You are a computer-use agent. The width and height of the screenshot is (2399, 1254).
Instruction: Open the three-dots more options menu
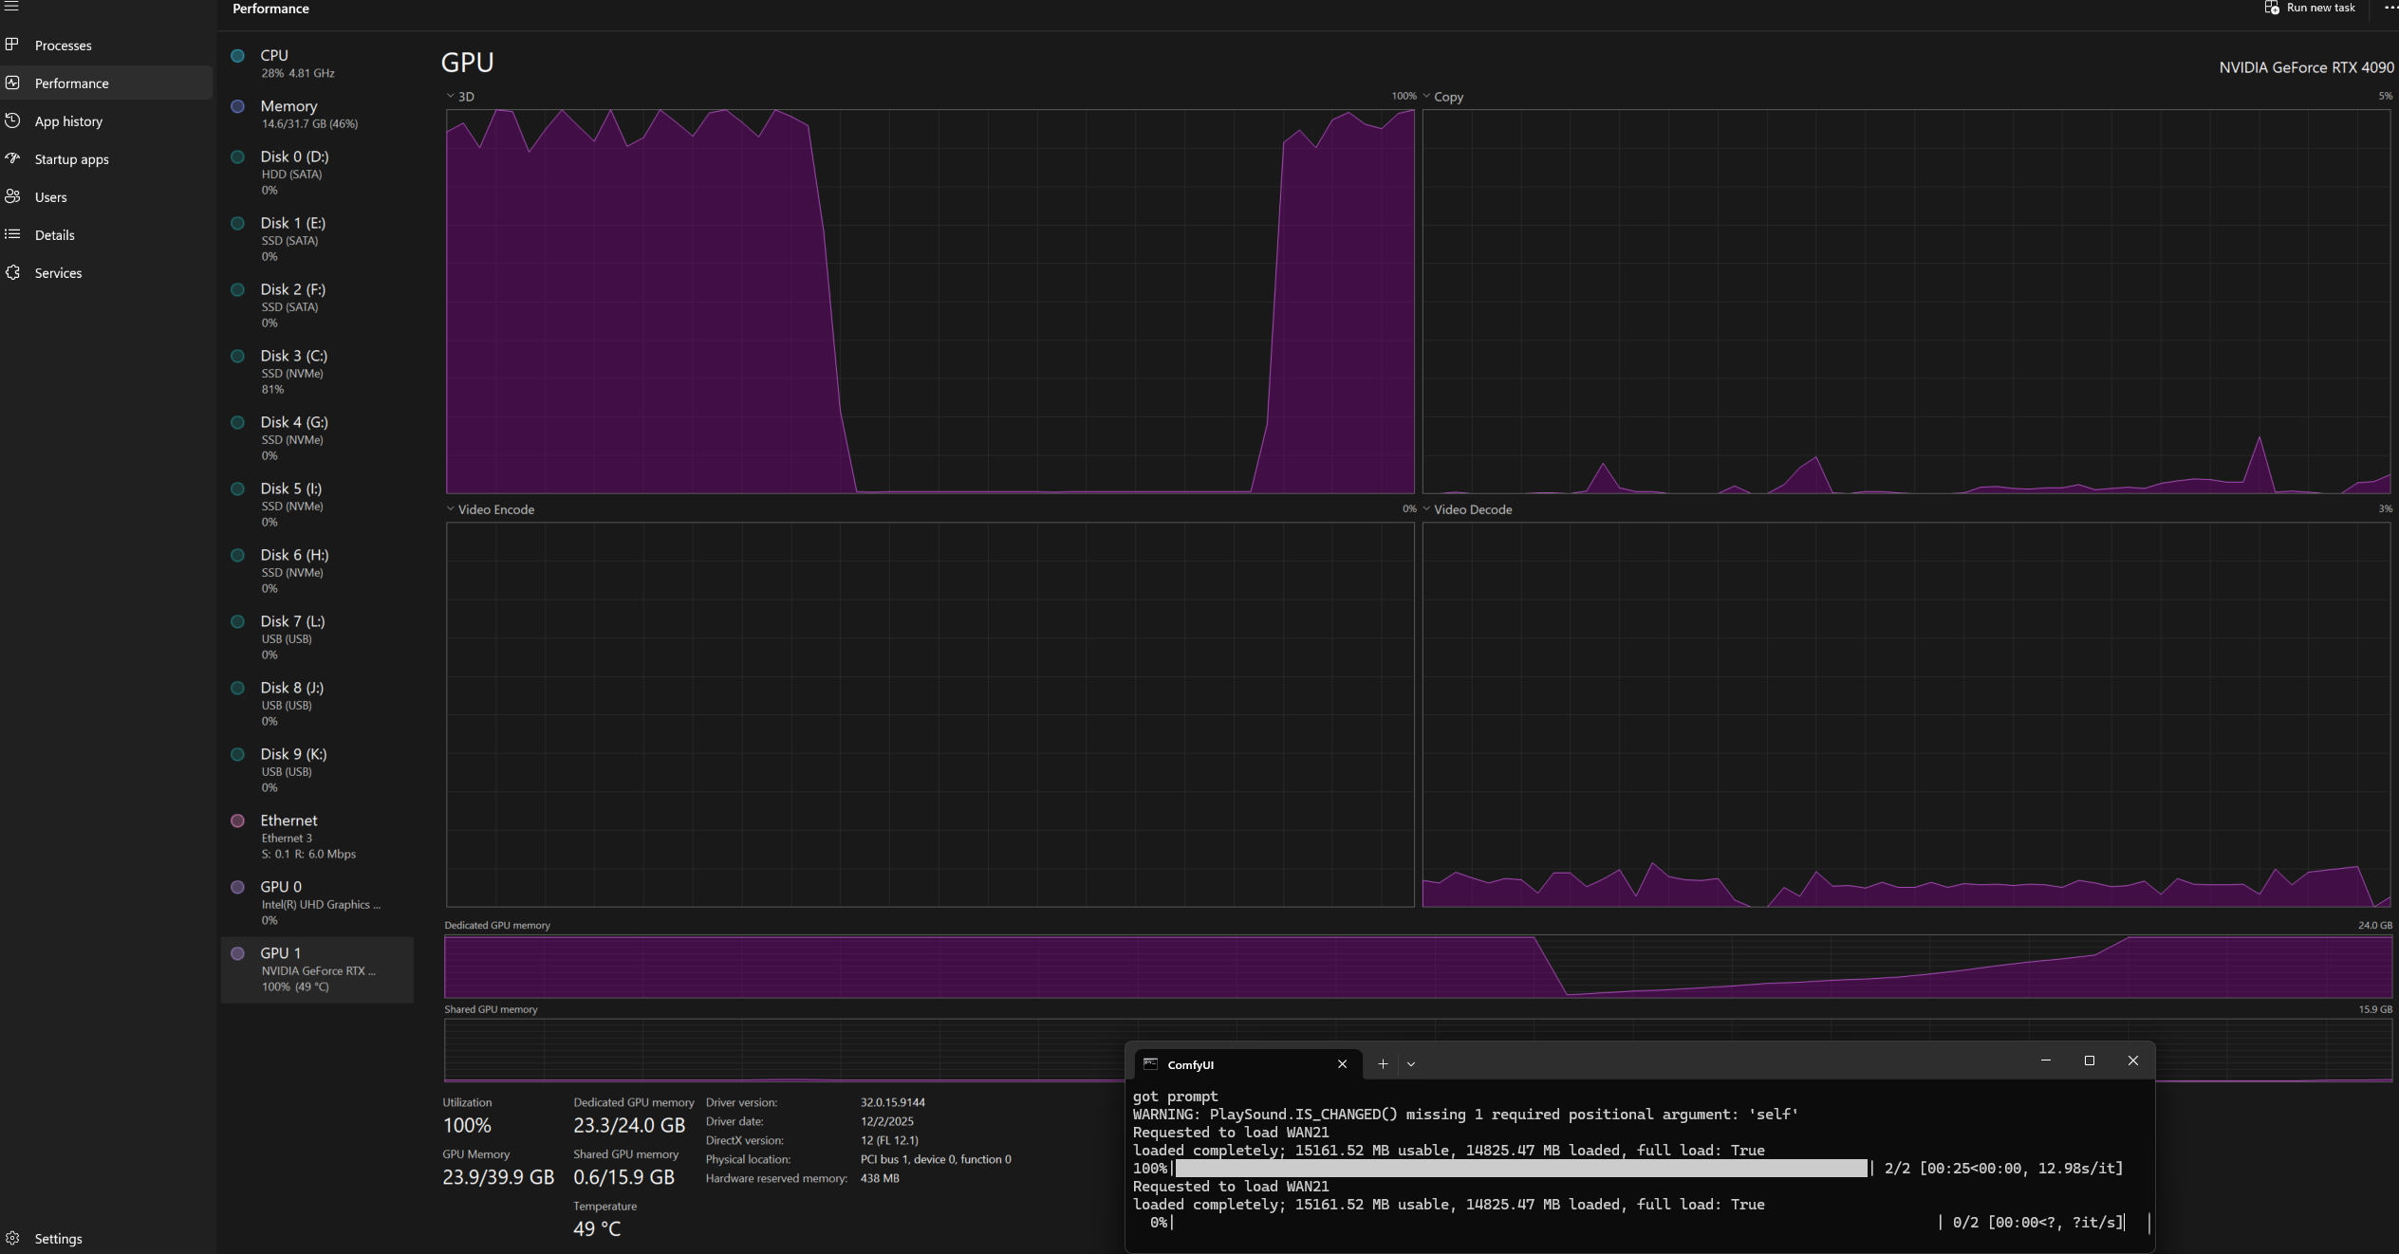(2390, 8)
